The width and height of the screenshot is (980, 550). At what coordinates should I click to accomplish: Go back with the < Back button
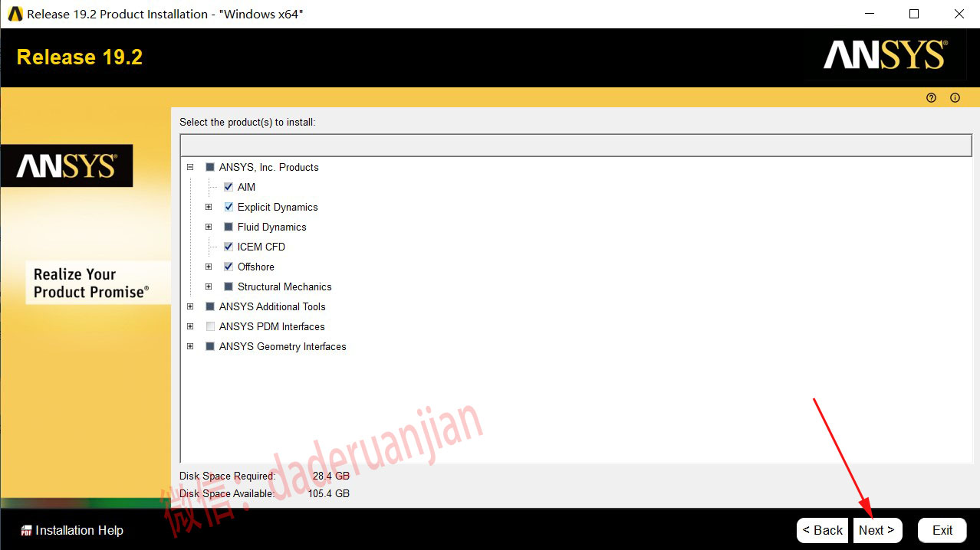pyautogui.click(x=823, y=530)
